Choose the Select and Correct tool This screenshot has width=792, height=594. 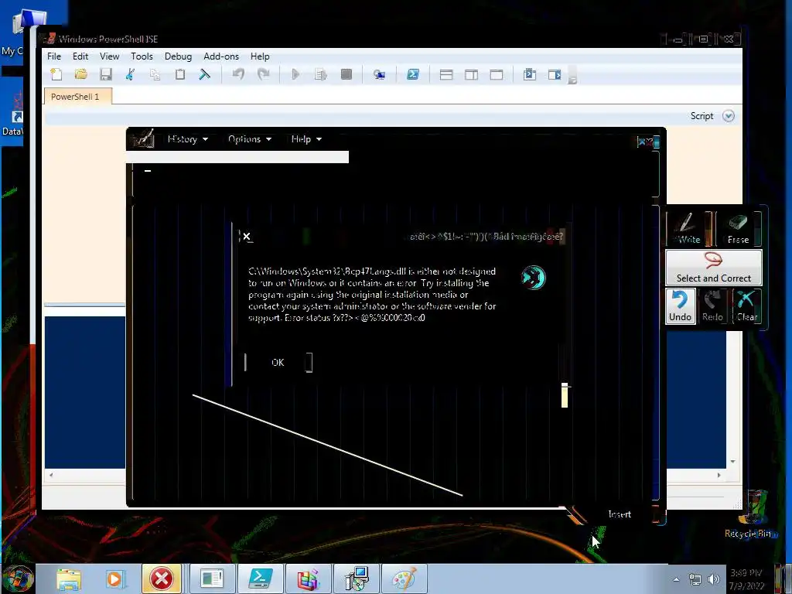click(713, 268)
